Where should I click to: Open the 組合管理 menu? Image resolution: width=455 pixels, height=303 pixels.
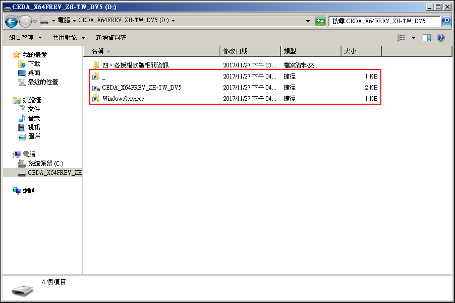(x=25, y=38)
